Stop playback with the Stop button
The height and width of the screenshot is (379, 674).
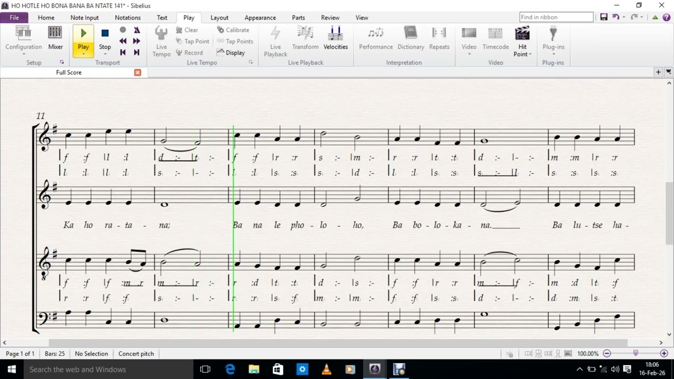(105, 38)
